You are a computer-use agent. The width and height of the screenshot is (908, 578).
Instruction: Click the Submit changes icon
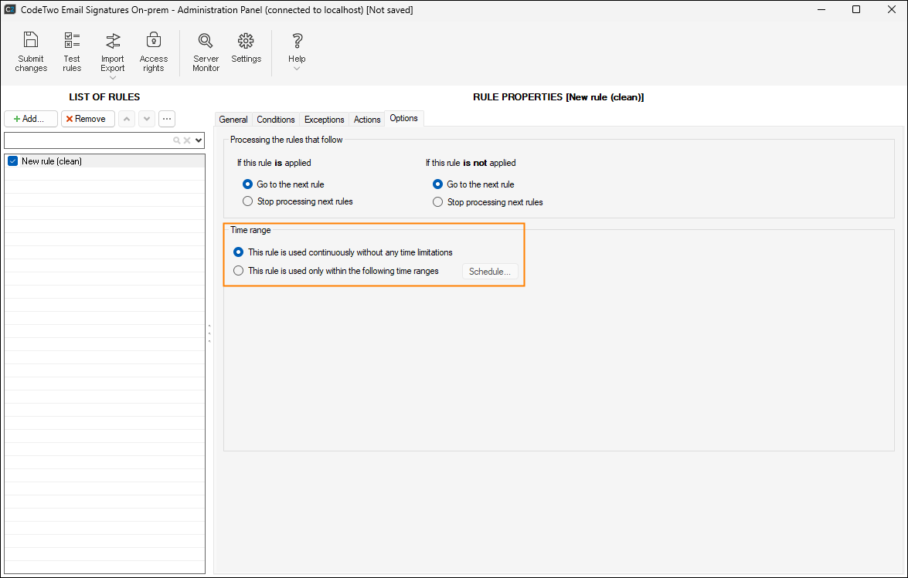(31, 41)
